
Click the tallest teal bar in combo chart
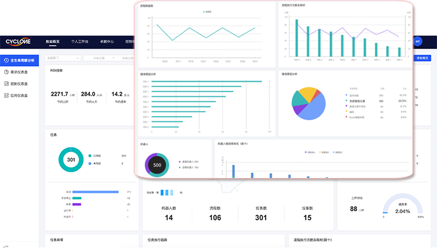[297, 38]
